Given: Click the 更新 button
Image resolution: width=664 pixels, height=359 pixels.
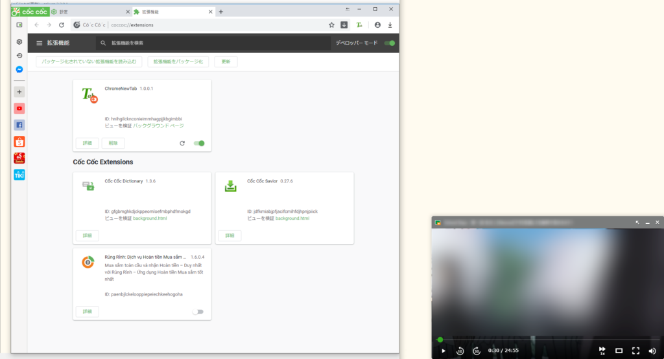Looking at the screenshot, I should click(x=226, y=61).
